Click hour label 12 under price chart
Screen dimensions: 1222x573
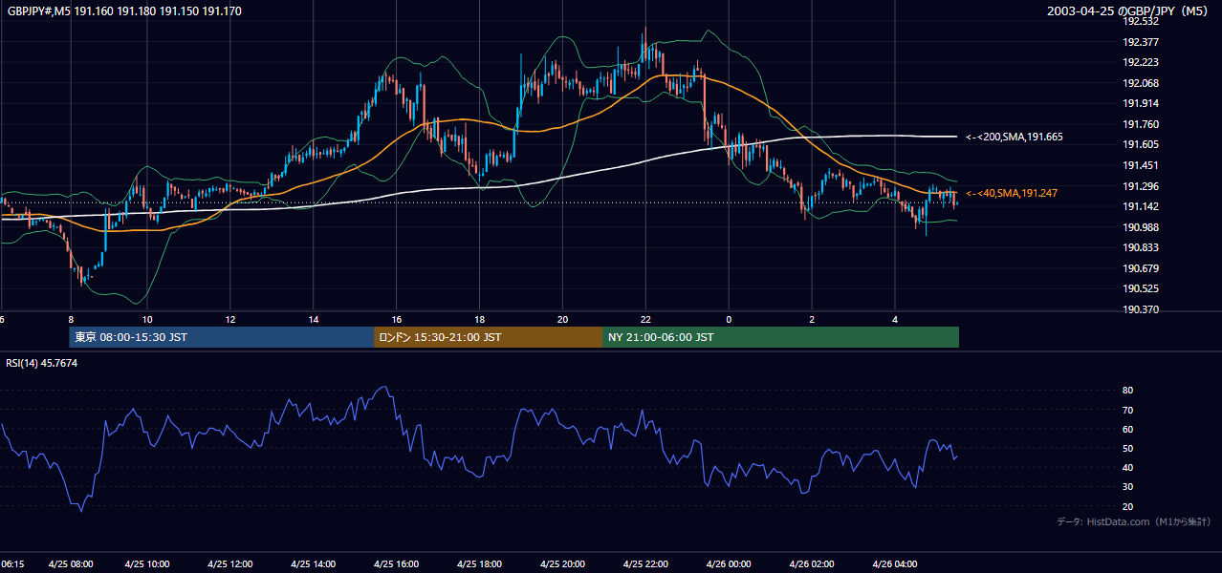pyautogui.click(x=230, y=320)
